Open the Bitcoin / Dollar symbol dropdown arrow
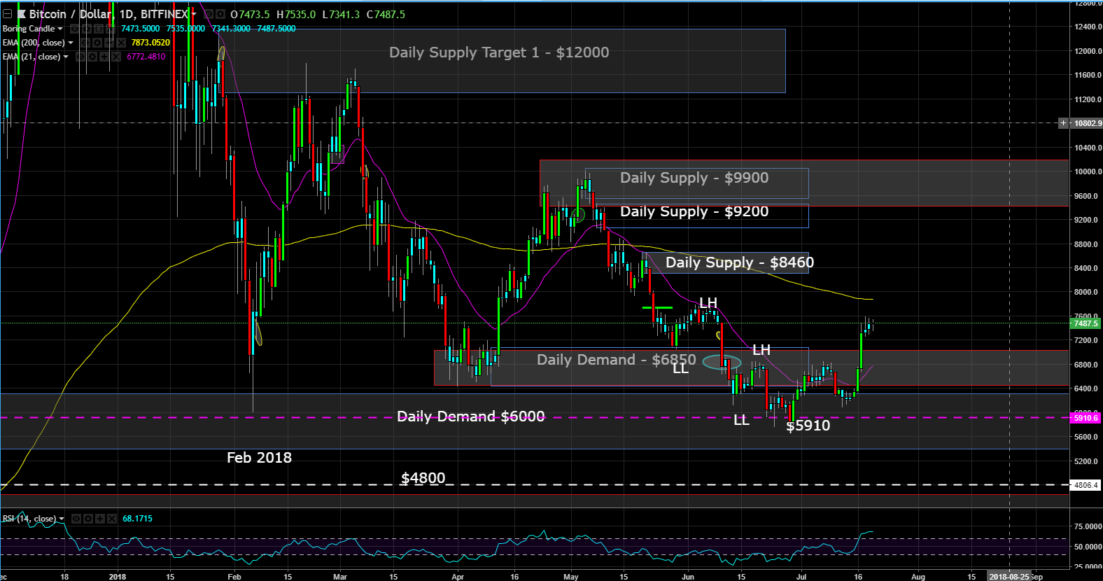The image size is (1103, 581). coord(194,14)
